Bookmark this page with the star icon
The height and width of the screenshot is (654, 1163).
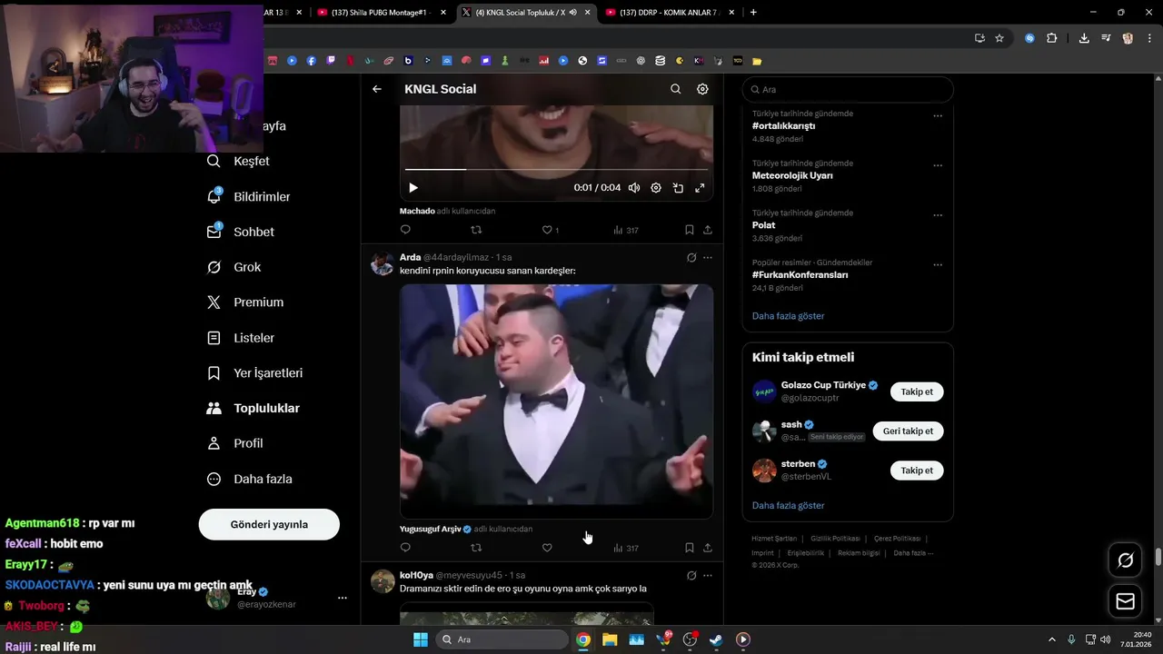tap(999, 38)
